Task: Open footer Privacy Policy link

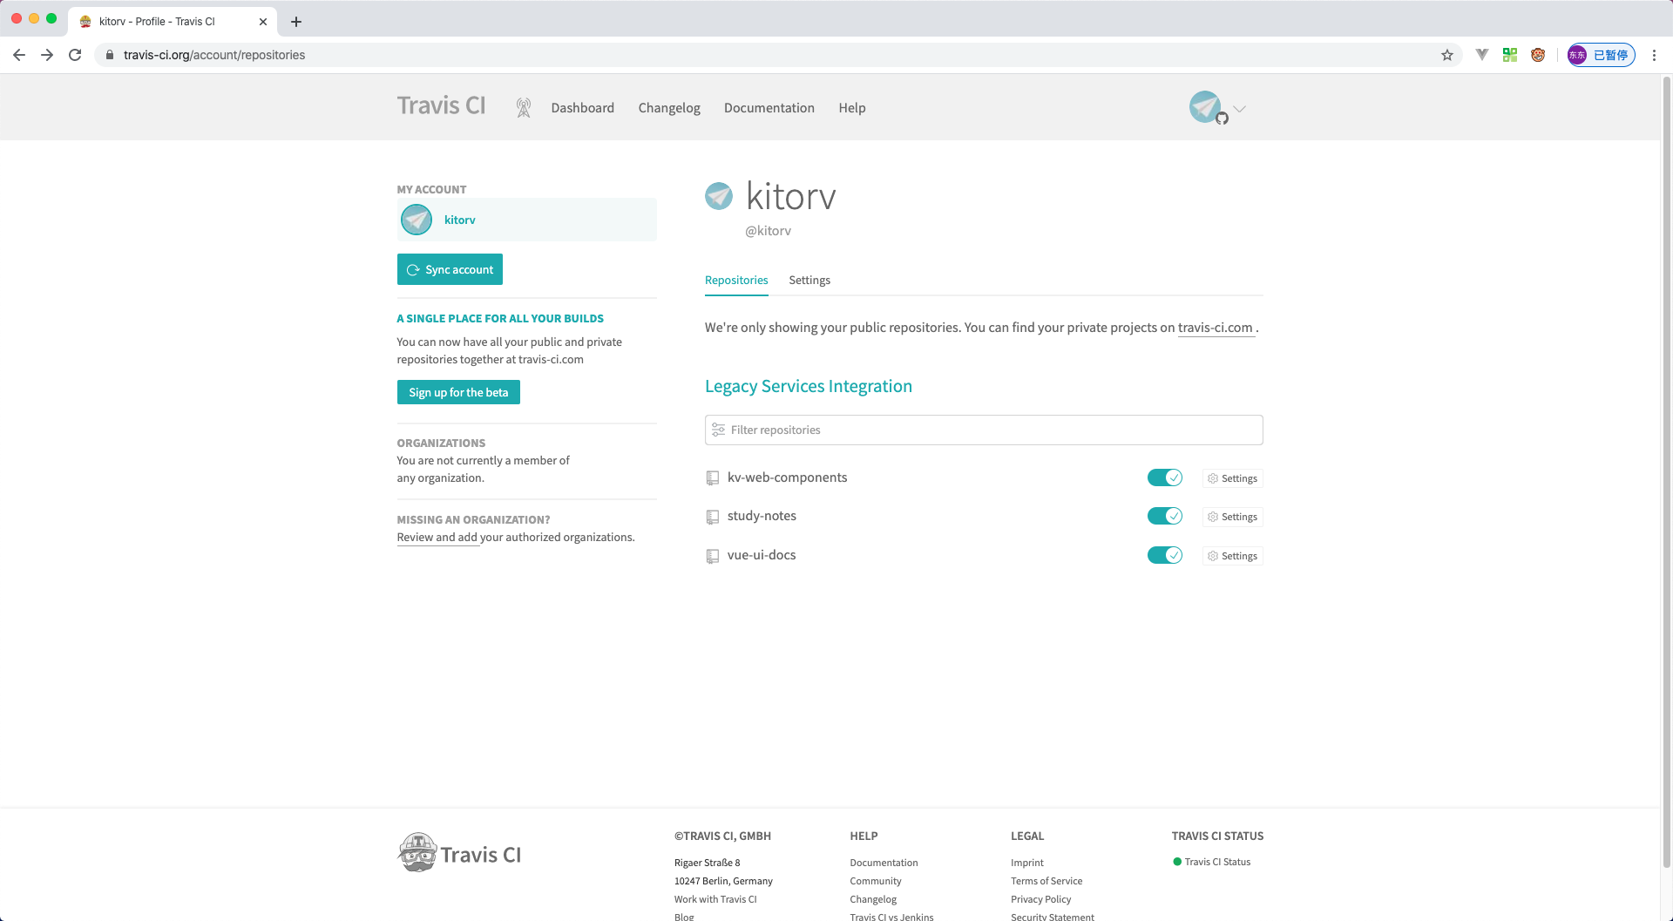Action: tap(1040, 899)
